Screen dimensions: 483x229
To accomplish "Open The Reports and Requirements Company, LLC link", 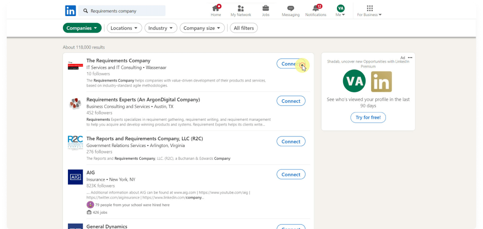I will [x=144, y=139].
